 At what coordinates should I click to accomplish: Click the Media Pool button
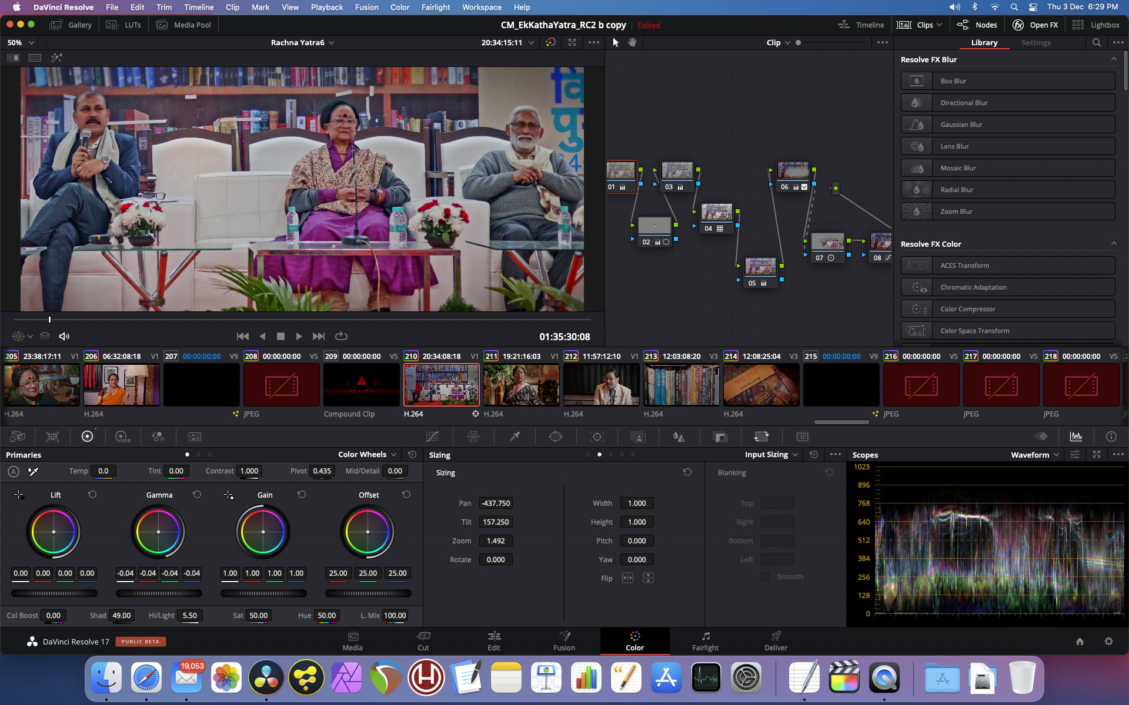click(183, 25)
